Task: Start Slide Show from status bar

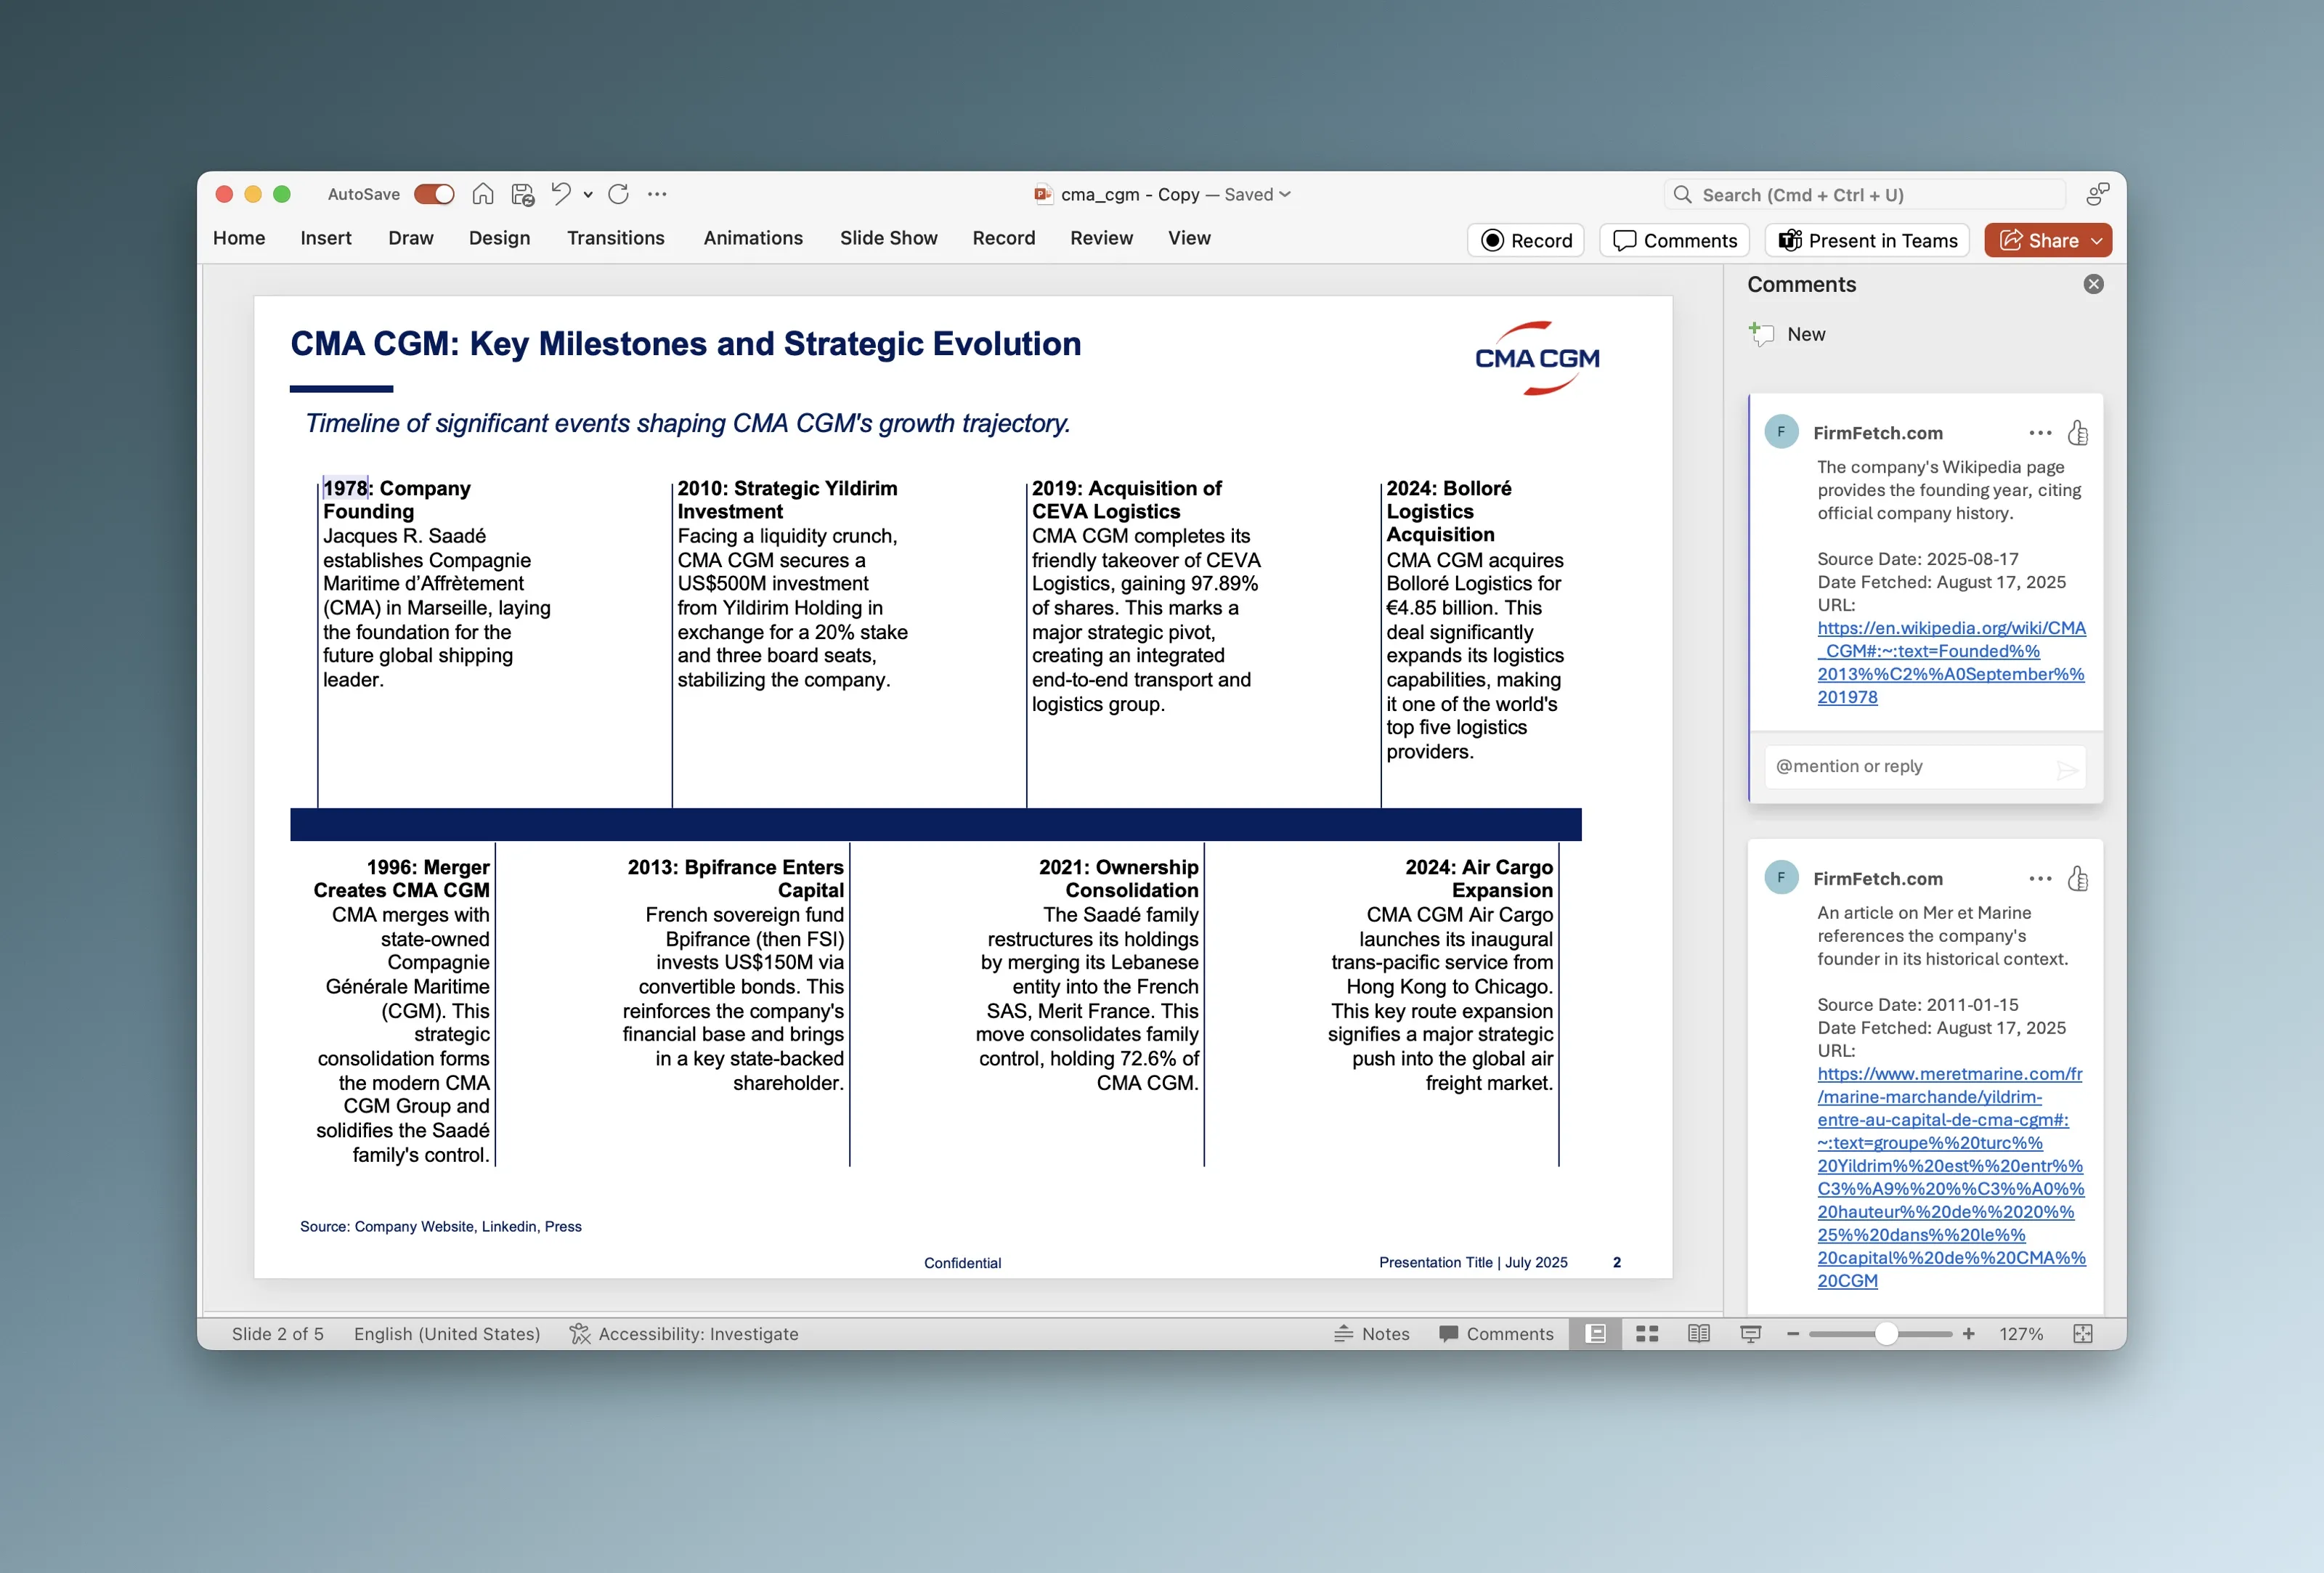Action: point(1750,1333)
